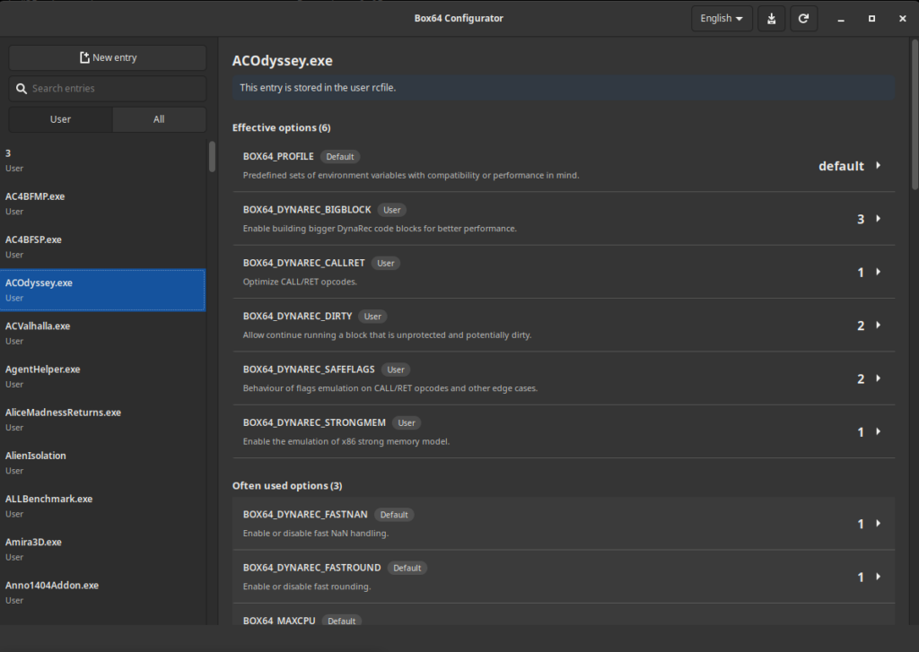Viewport: 919px width, 652px height.
Task: Click the options panel scrollbar
Action: pyautogui.click(x=915, y=114)
